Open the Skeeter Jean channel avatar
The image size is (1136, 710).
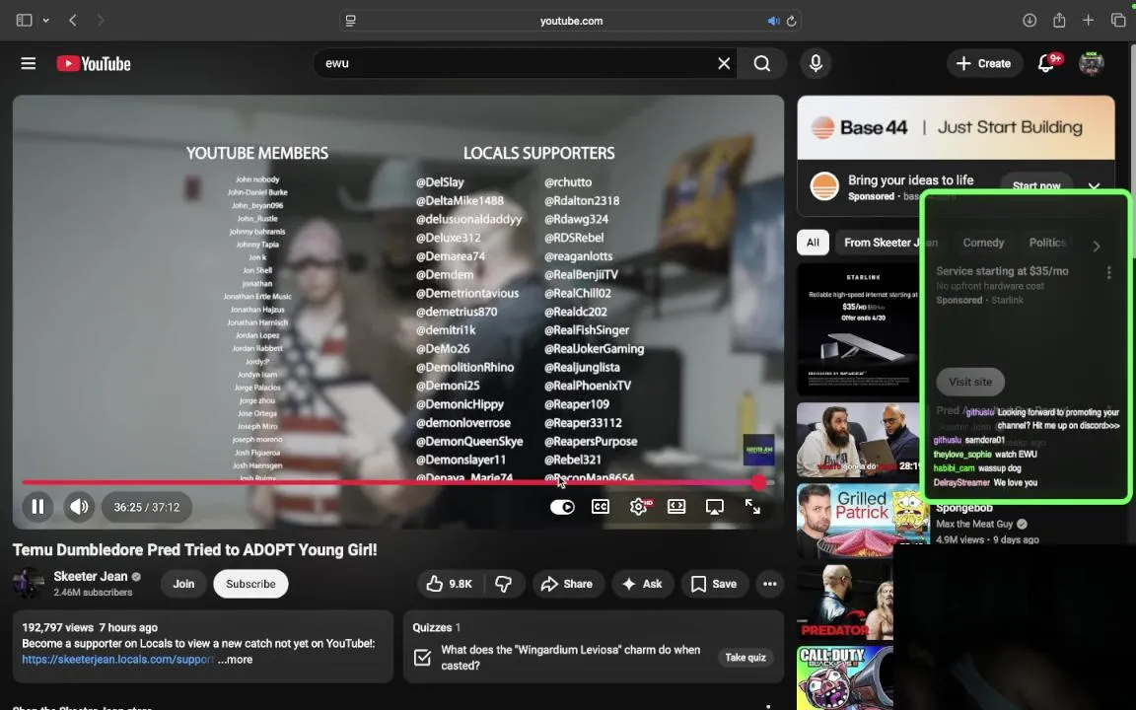click(x=29, y=583)
